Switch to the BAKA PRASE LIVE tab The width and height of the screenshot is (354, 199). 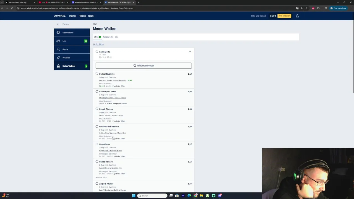pos(53,2)
